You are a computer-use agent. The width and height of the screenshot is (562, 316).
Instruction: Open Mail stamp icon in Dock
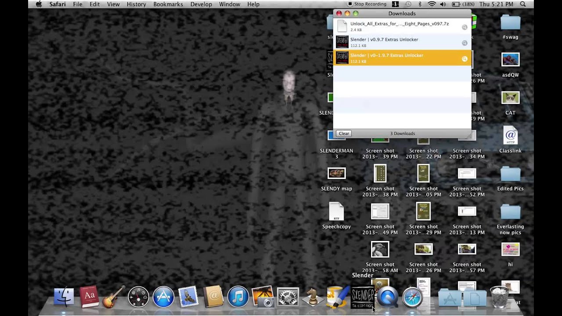coord(188,297)
